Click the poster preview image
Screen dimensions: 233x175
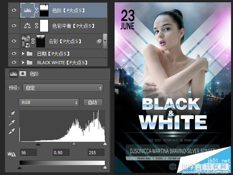coord(173,87)
